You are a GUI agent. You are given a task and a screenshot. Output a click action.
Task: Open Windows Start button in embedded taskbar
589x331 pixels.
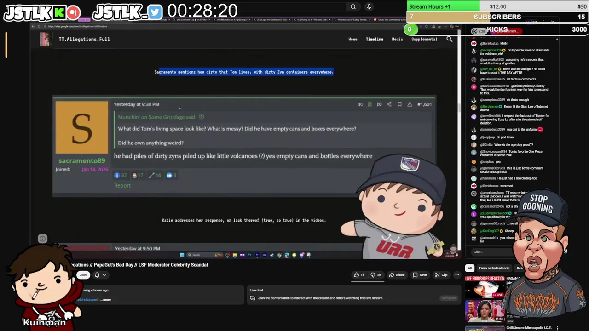click(x=182, y=255)
